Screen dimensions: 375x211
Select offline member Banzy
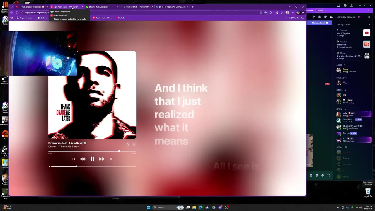353,158
